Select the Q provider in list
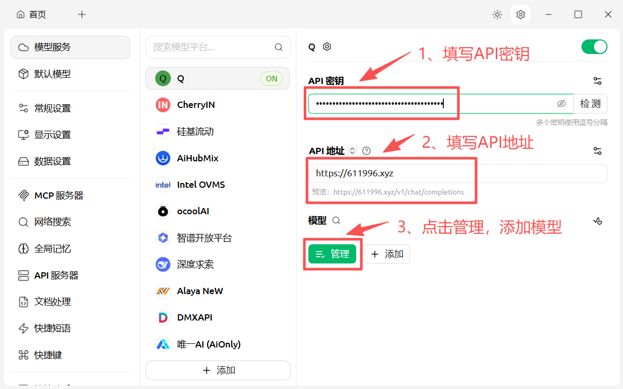The height and width of the screenshot is (389, 623). click(218, 78)
